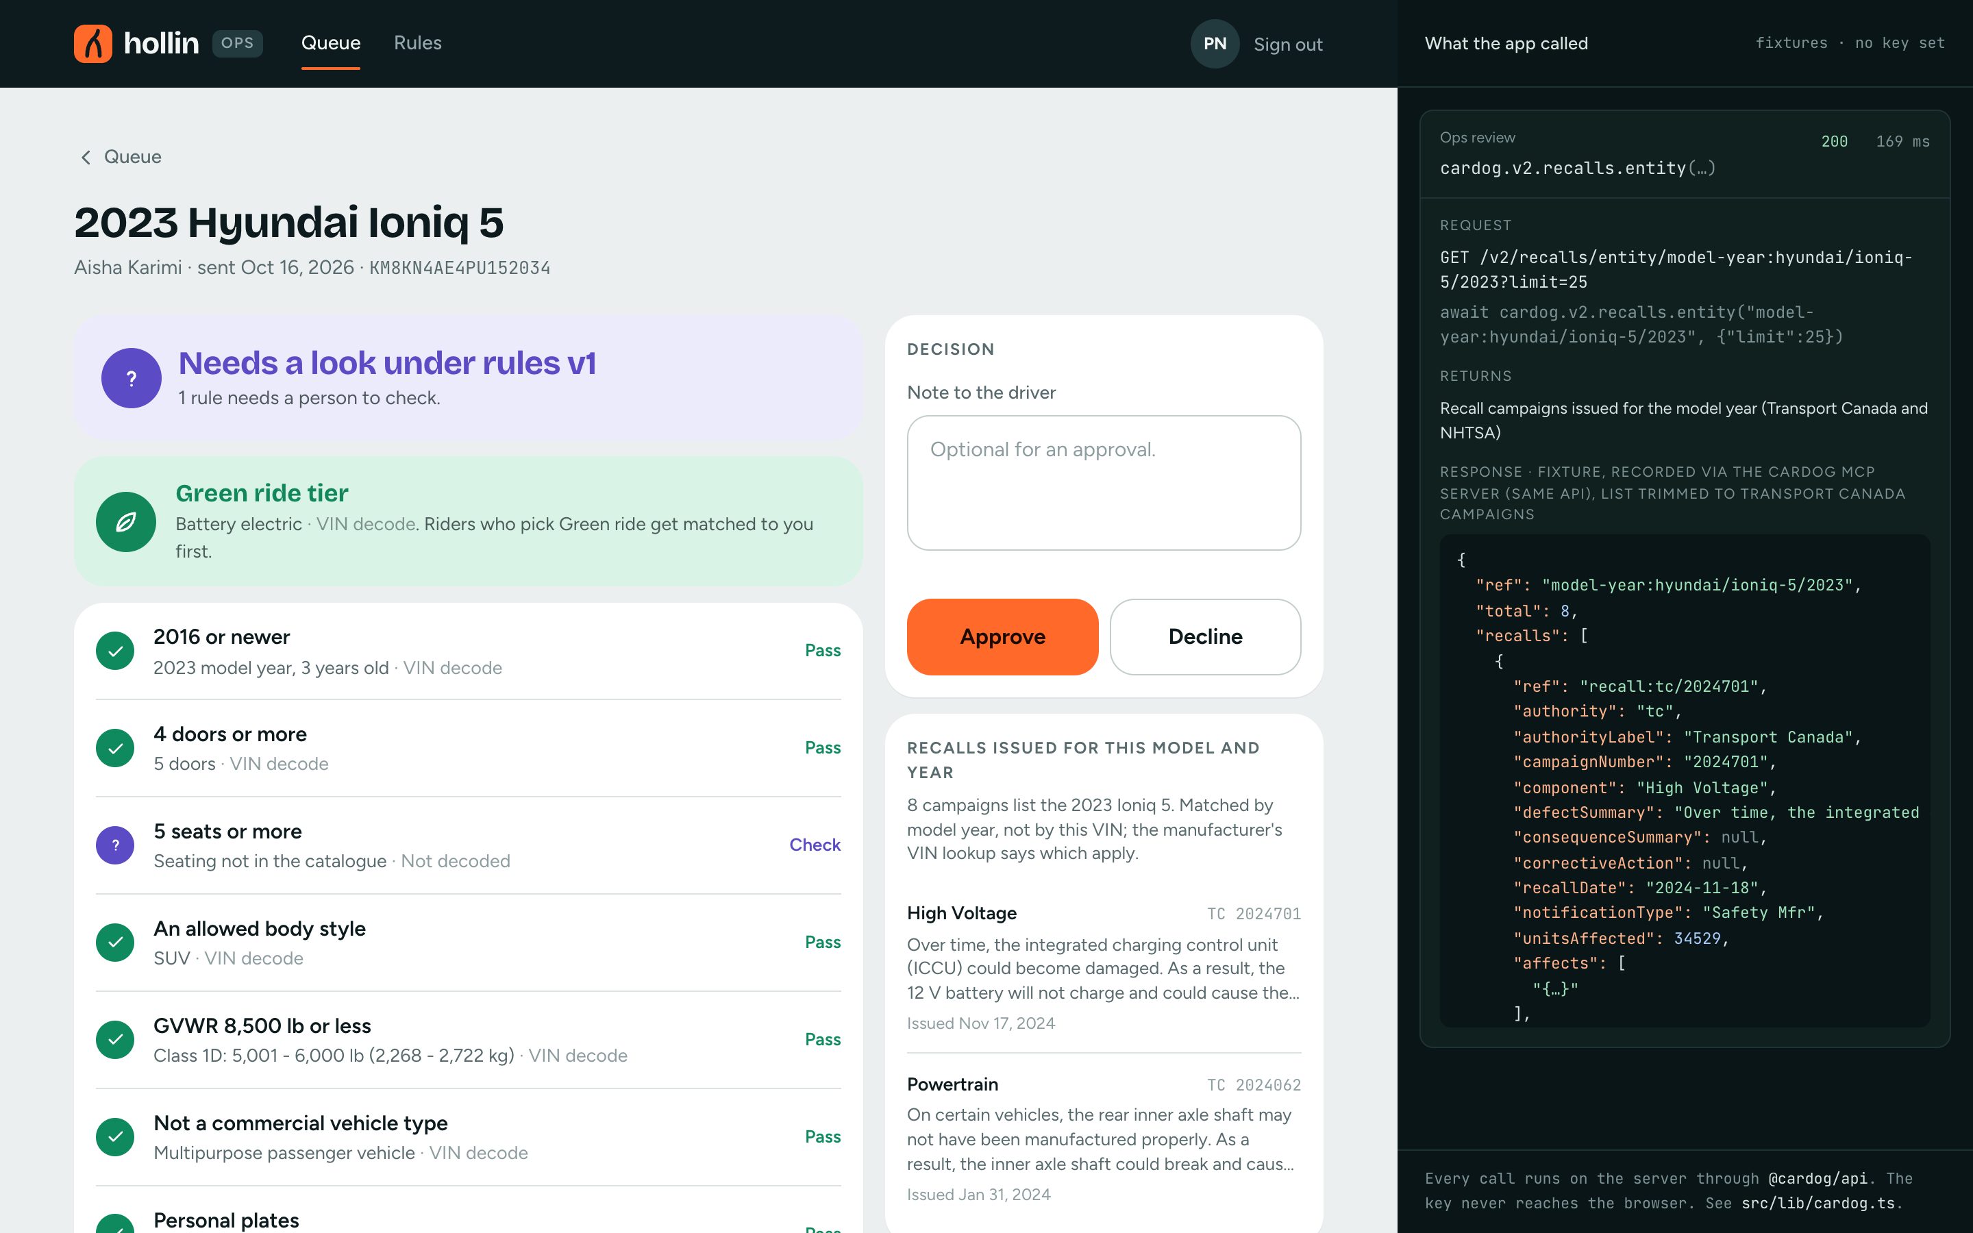The height and width of the screenshot is (1233, 1973).
Task: Click check icon for An allowed body style
Action: 115,943
